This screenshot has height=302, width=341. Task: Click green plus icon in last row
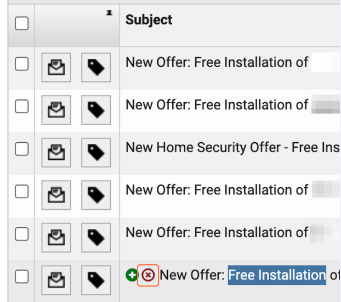pos(132,275)
